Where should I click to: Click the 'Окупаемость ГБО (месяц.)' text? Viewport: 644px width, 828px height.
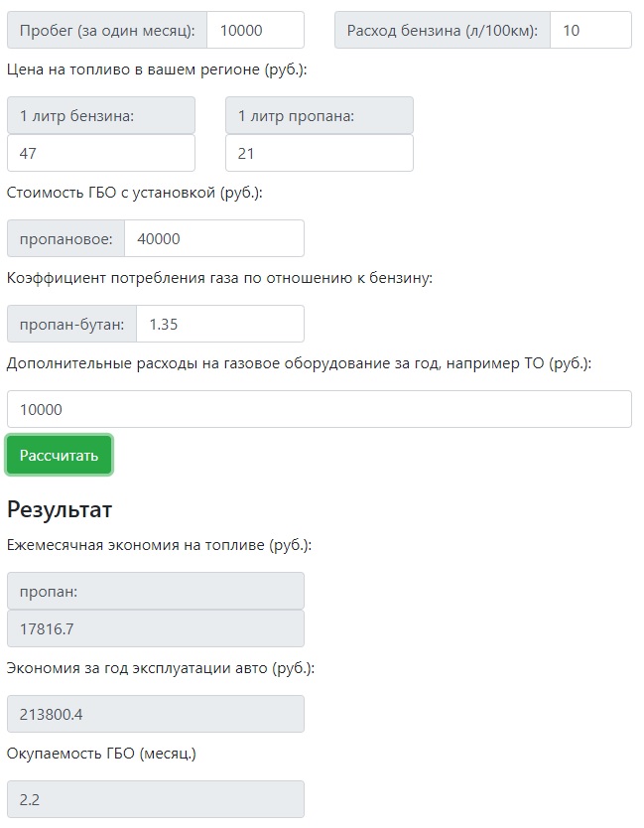pyautogui.click(x=101, y=754)
